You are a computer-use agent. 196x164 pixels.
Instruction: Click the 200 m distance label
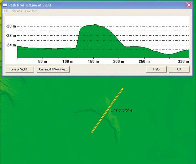(119, 61)
